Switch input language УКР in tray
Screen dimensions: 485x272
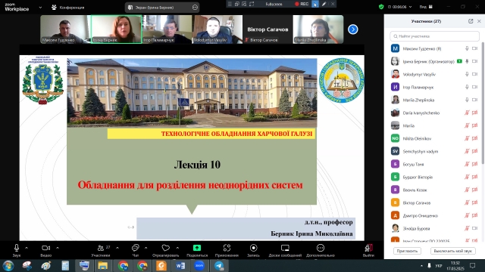[x=438, y=265]
